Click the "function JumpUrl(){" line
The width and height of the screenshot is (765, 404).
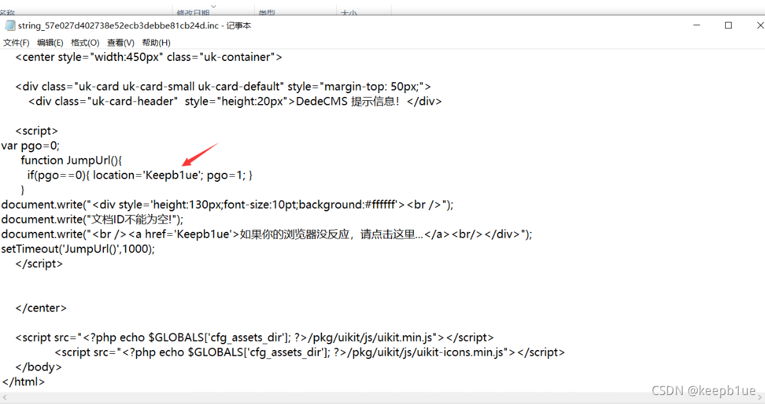click(71, 160)
